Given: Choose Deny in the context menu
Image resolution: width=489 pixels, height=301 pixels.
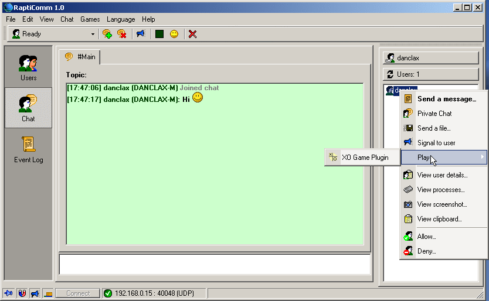Looking at the screenshot, I should click(444, 251).
